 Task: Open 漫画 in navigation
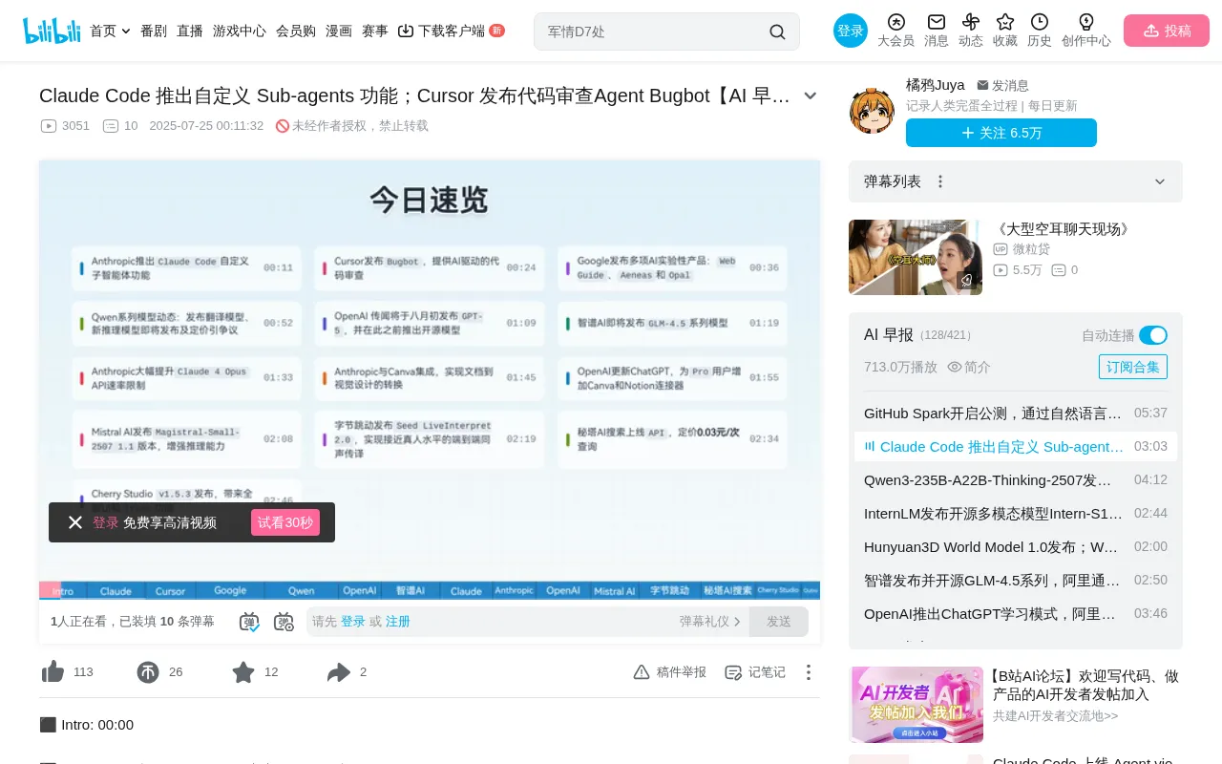point(339,31)
